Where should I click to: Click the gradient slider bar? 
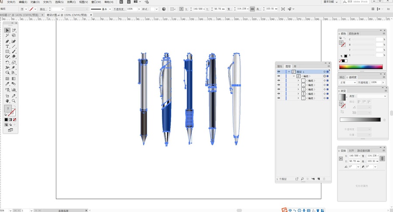pyautogui.click(x=360, y=120)
